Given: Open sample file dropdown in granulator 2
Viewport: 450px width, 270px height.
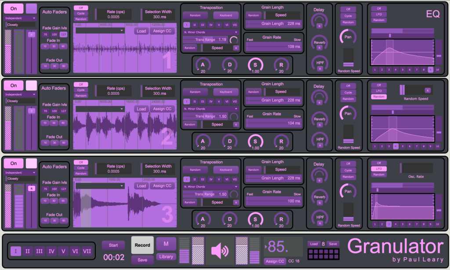Looking at the screenshot, I should click(100, 109).
